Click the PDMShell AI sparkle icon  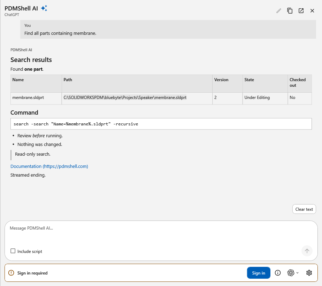(44, 8)
